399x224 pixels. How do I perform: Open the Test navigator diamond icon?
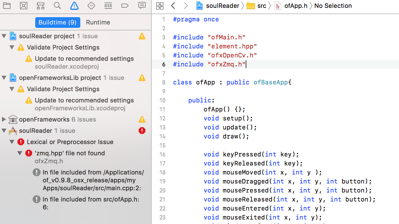click(91, 6)
